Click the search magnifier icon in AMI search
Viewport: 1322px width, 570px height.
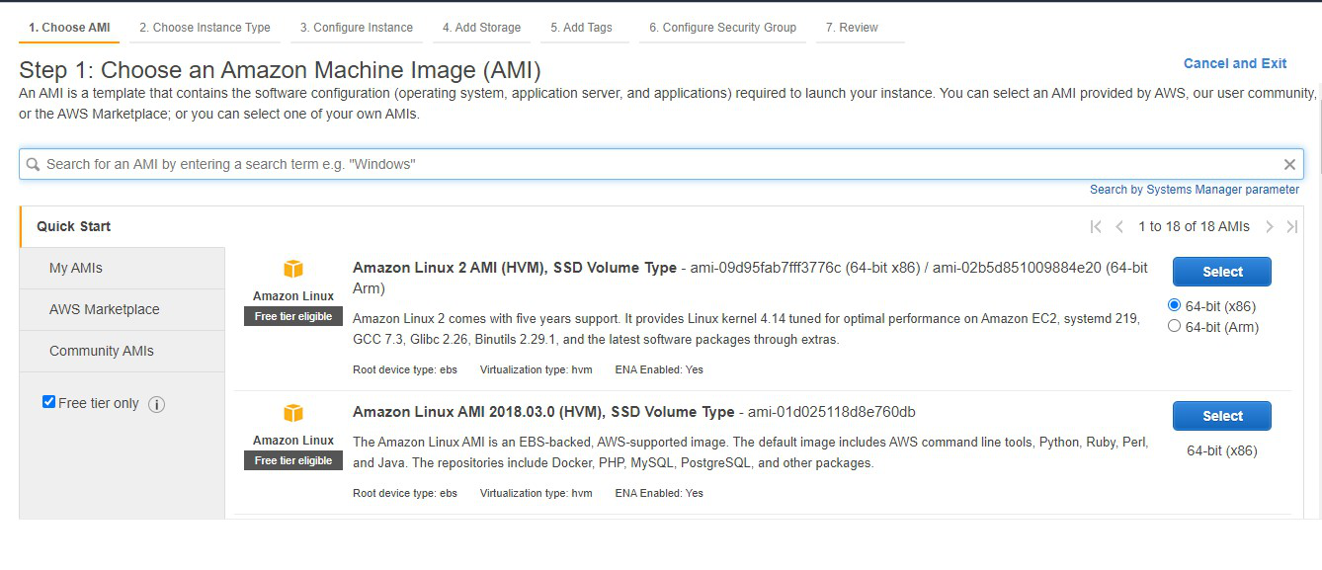pyautogui.click(x=33, y=165)
